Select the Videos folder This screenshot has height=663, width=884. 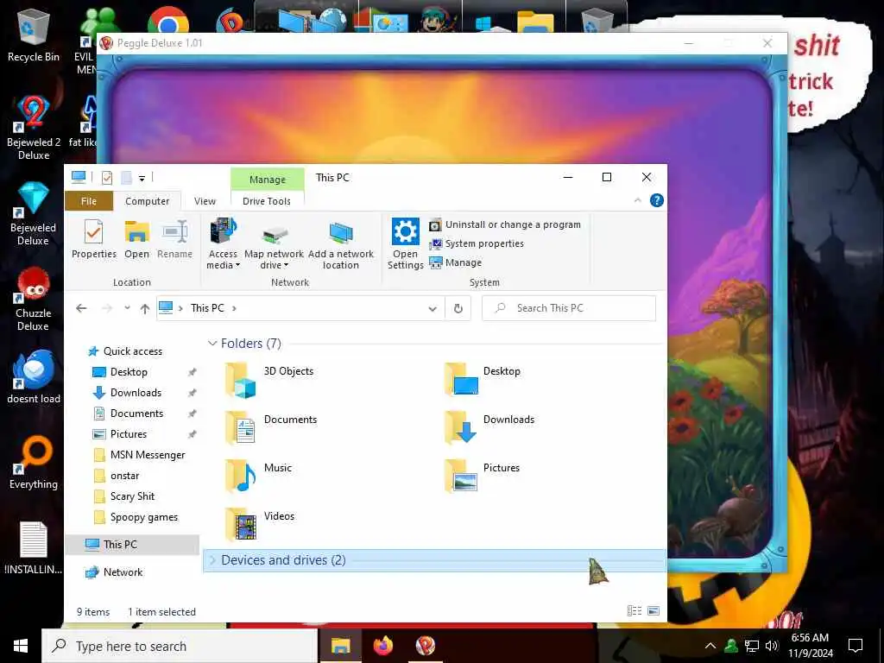click(x=260, y=524)
